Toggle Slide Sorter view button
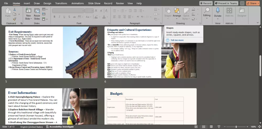 point(204,127)
